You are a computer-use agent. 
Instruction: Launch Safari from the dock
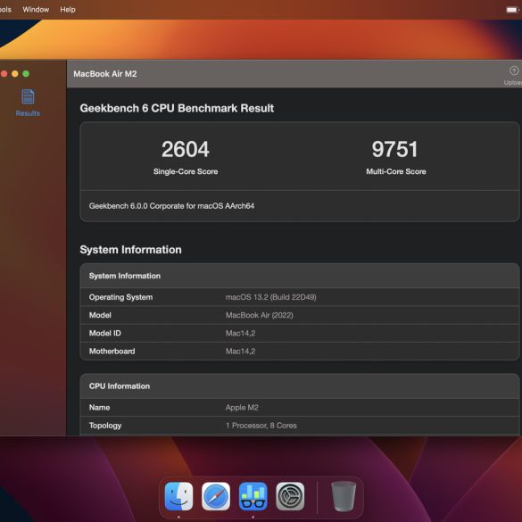tap(216, 496)
